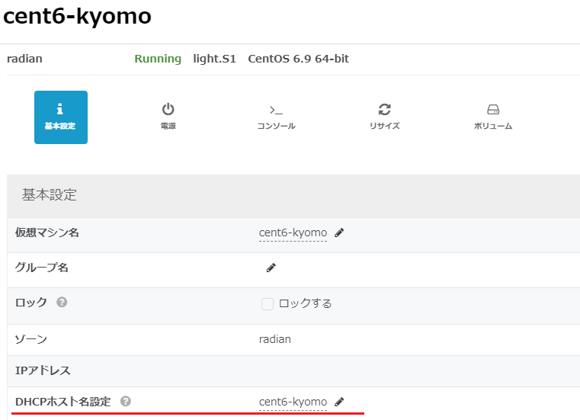Click cent6-kyomo value in DHCPホスト名設定 row
This screenshot has height=420, width=580.
[x=293, y=402]
